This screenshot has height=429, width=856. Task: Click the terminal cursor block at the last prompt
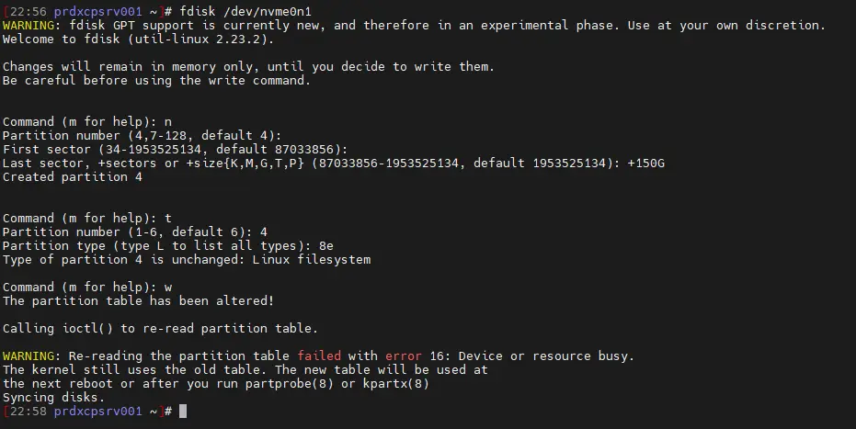tap(183, 412)
